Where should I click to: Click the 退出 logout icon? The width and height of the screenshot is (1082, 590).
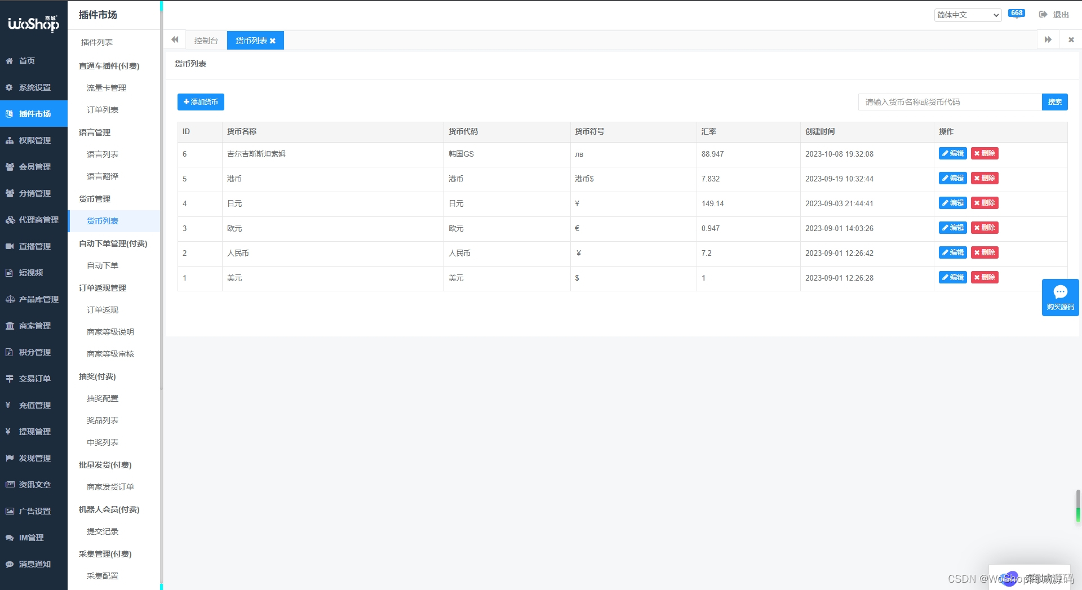(1043, 15)
